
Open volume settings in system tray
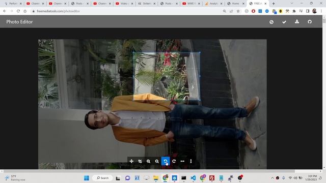295,178
